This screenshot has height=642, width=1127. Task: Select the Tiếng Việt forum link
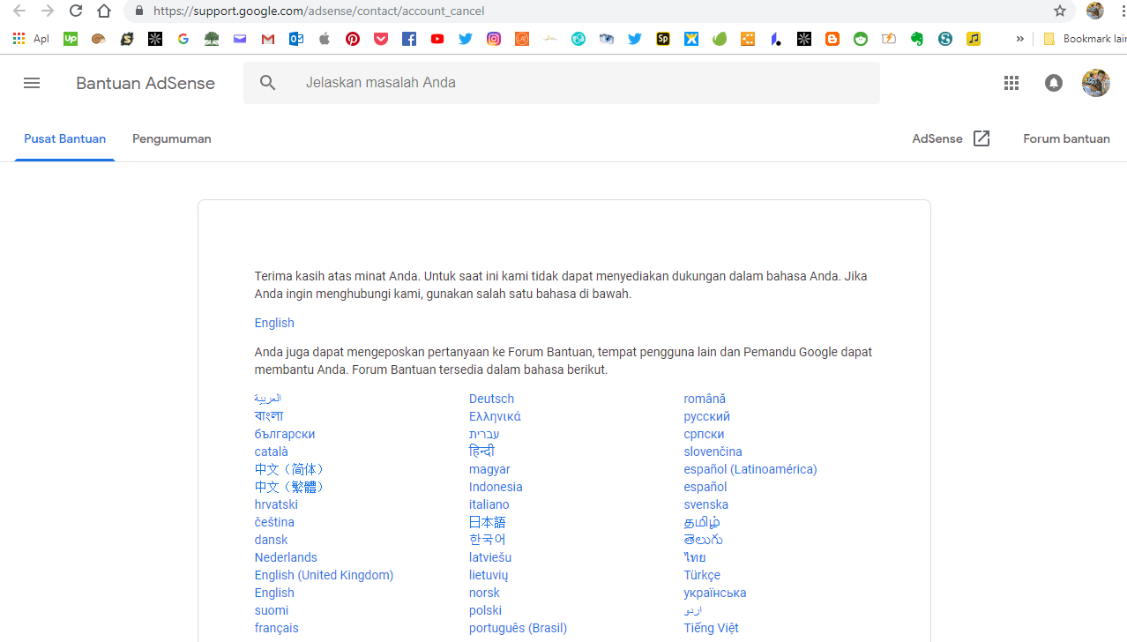(x=711, y=628)
